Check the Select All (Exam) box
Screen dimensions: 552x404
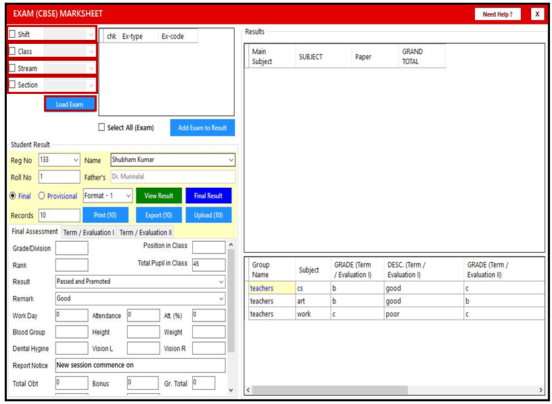tap(101, 128)
